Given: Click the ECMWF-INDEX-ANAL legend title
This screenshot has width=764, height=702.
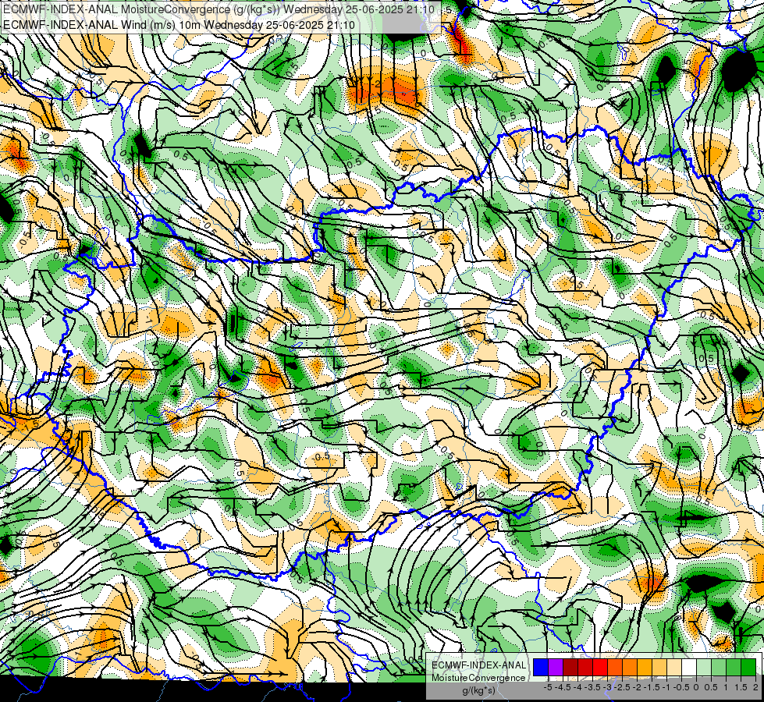Looking at the screenshot, I should pos(478,665).
